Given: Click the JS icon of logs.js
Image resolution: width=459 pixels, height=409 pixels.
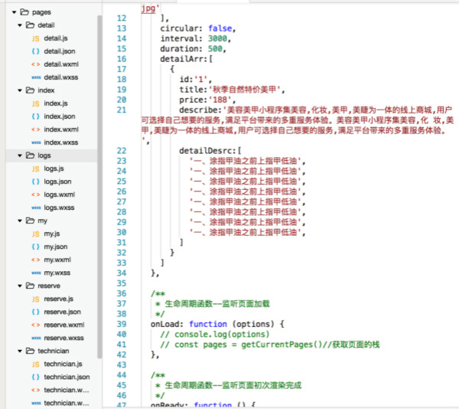Looking at the screenshot, I should pyautogui.click(x=35, y=169).
